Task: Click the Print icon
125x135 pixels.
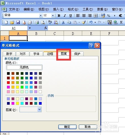Action: [x=37, y=22]
